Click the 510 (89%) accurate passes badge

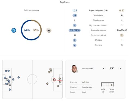pyautogui.click(x=75, y=30)
